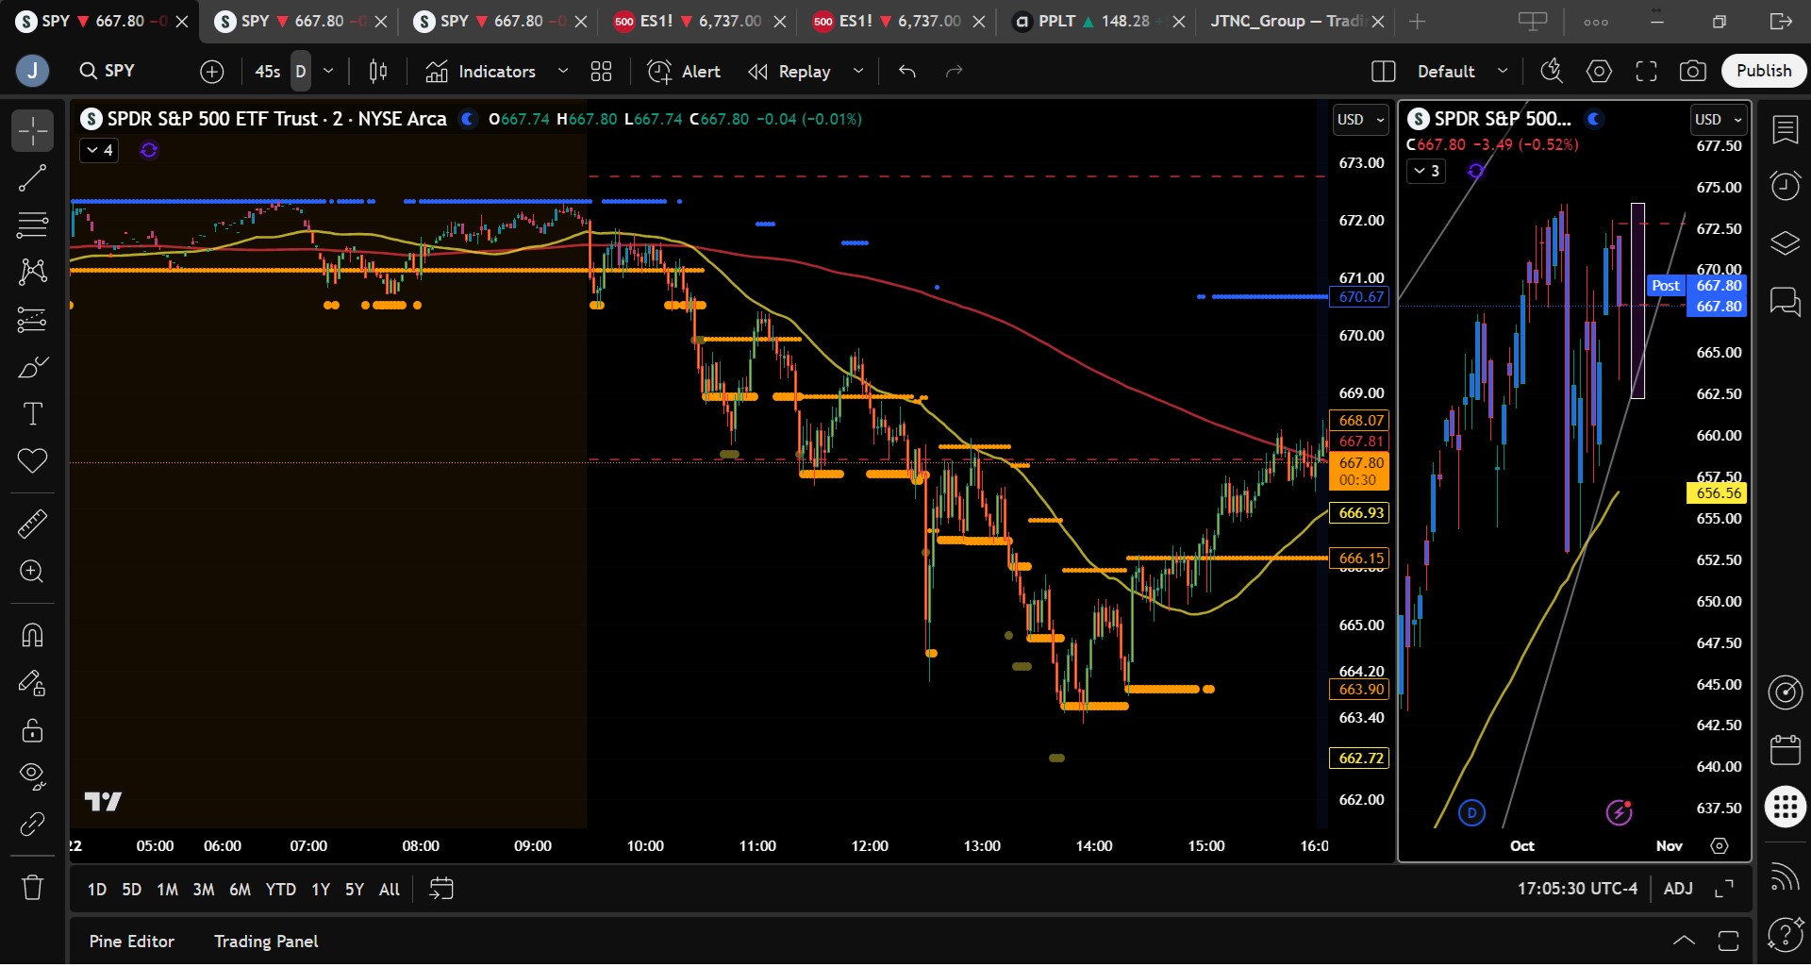1811x967 pixels.
Task: Open the layout setup selector
Action: (1384, 71)
